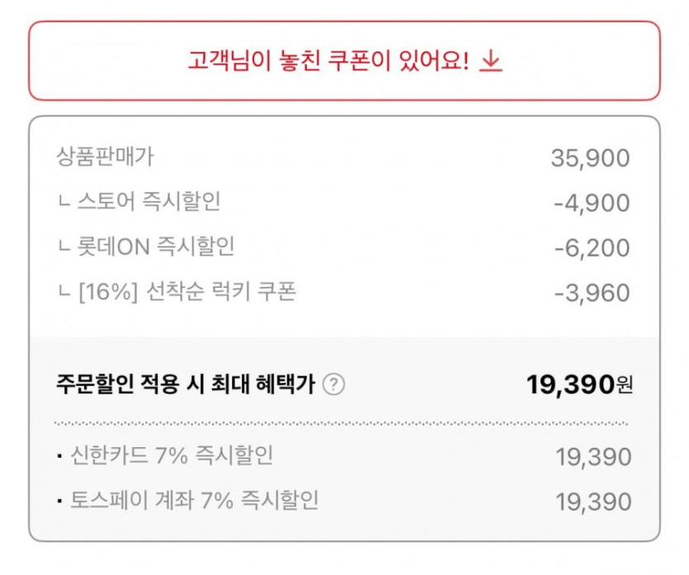Click the 19,390 price for 토스페이

coord(594,502)
